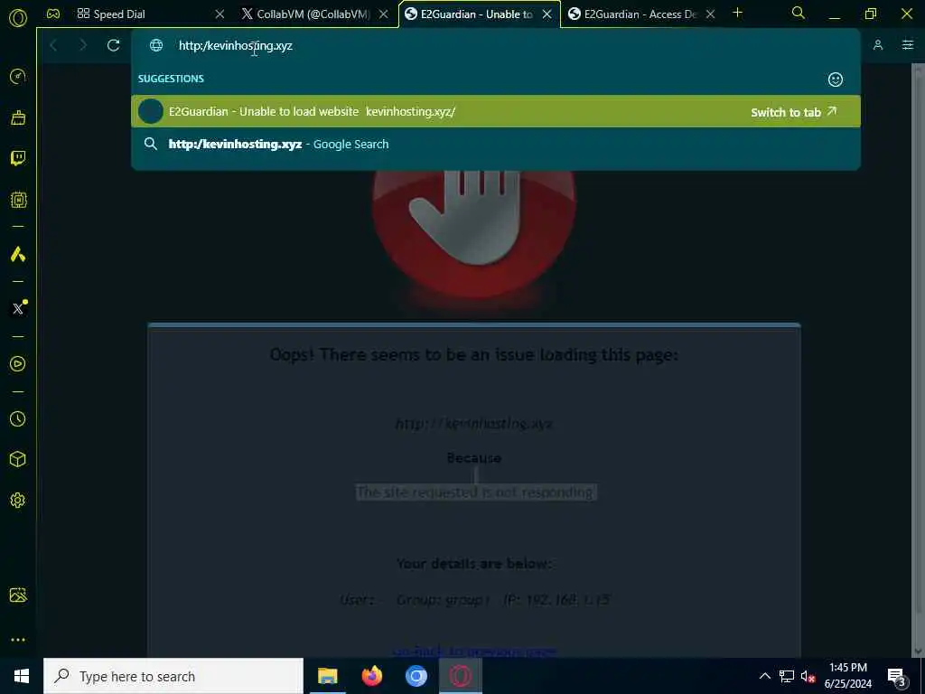
Task: Click Opera GX taskbar icon
Action: 461,676
